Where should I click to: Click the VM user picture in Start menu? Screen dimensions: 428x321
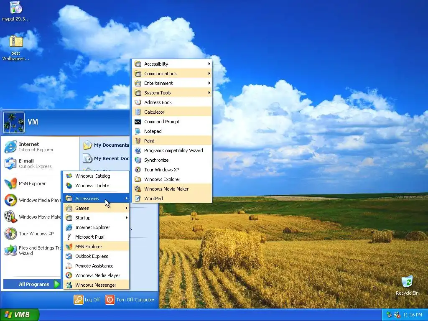click(14, 122)
